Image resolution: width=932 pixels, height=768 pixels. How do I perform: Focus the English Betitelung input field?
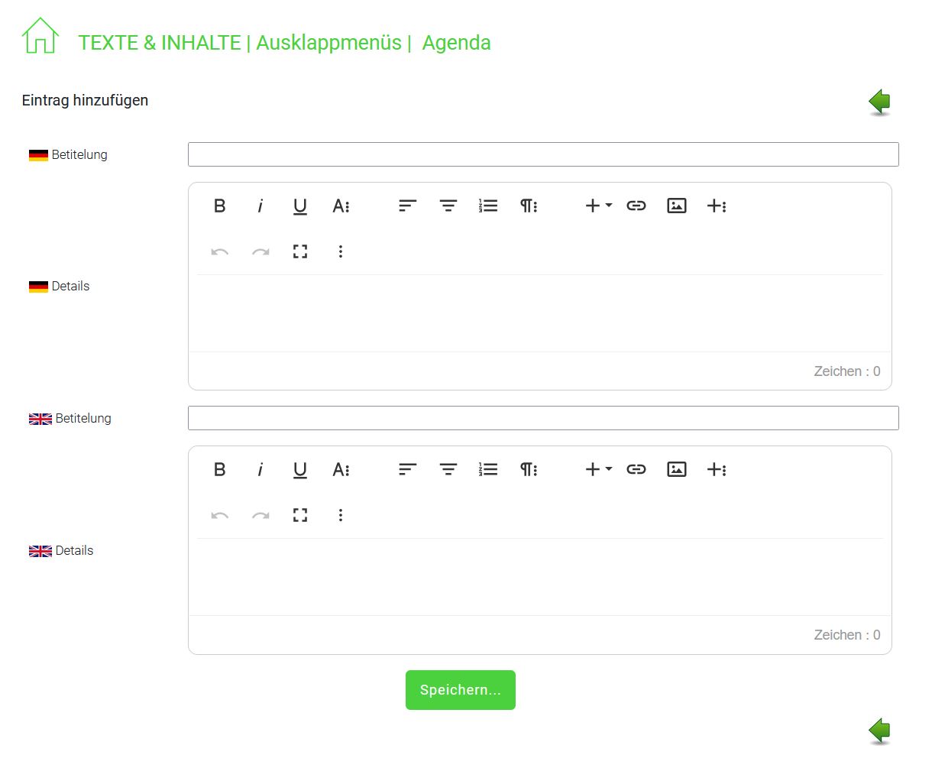pyautogui.click(x=542, y=418)
